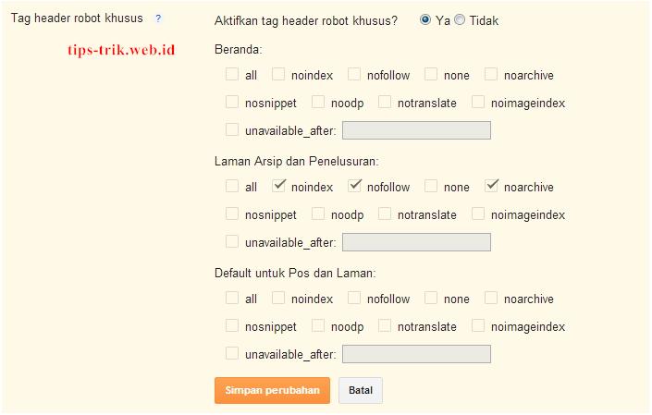Check the Beranda 'all' checkbox
Viewport: 652px width, 415px height.
(232, 74)
